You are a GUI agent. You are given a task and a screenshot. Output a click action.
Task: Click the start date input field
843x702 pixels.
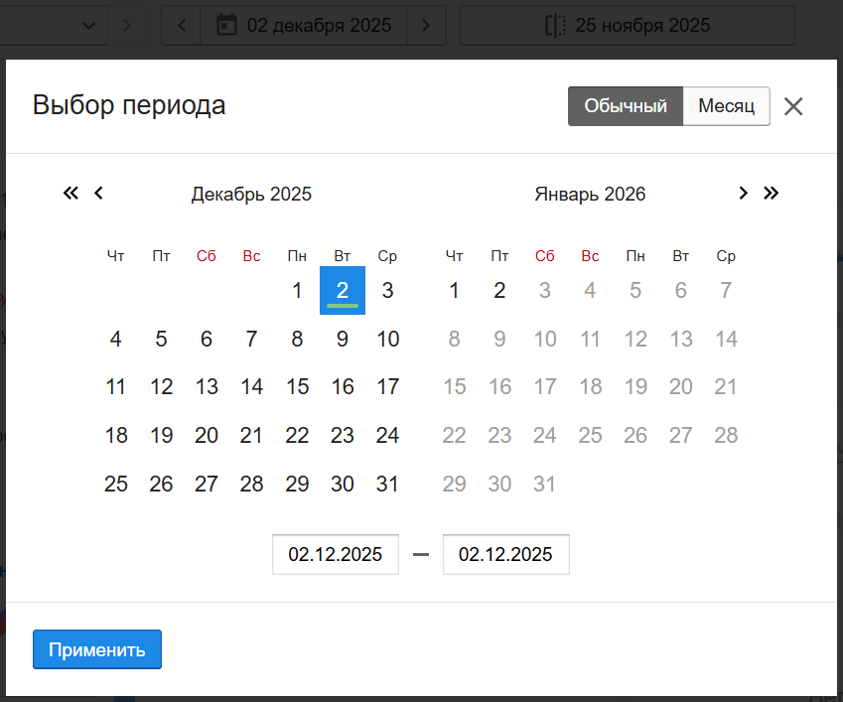pos(336,555)
